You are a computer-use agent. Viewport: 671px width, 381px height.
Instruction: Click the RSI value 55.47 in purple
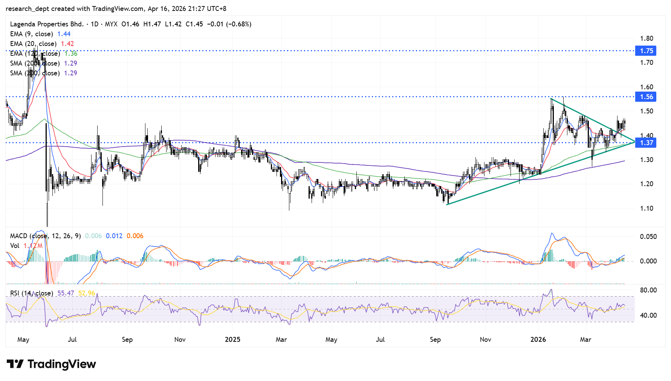[66, 293]
